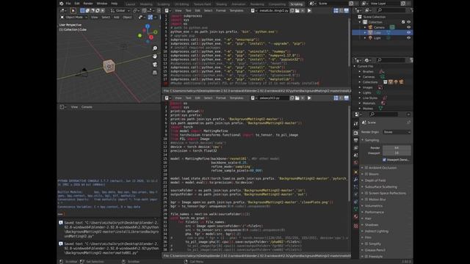This screenshot has width=470, height=264.
Task: Open the Blender logo menu
Action: click(62, 4)
